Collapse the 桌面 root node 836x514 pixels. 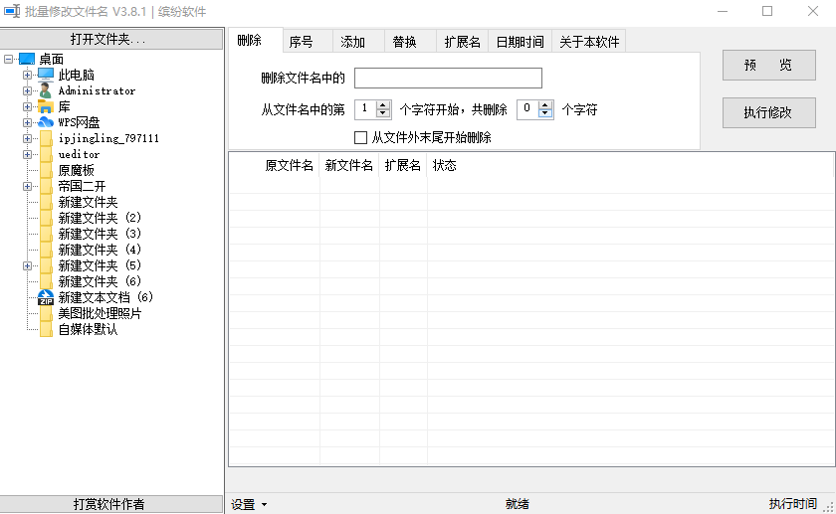point(9,59)
